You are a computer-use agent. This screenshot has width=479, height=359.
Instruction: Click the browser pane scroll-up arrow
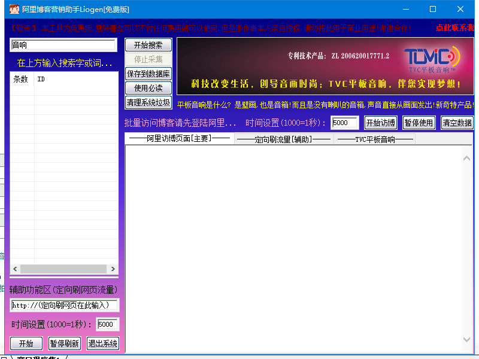tap(466, 158)
